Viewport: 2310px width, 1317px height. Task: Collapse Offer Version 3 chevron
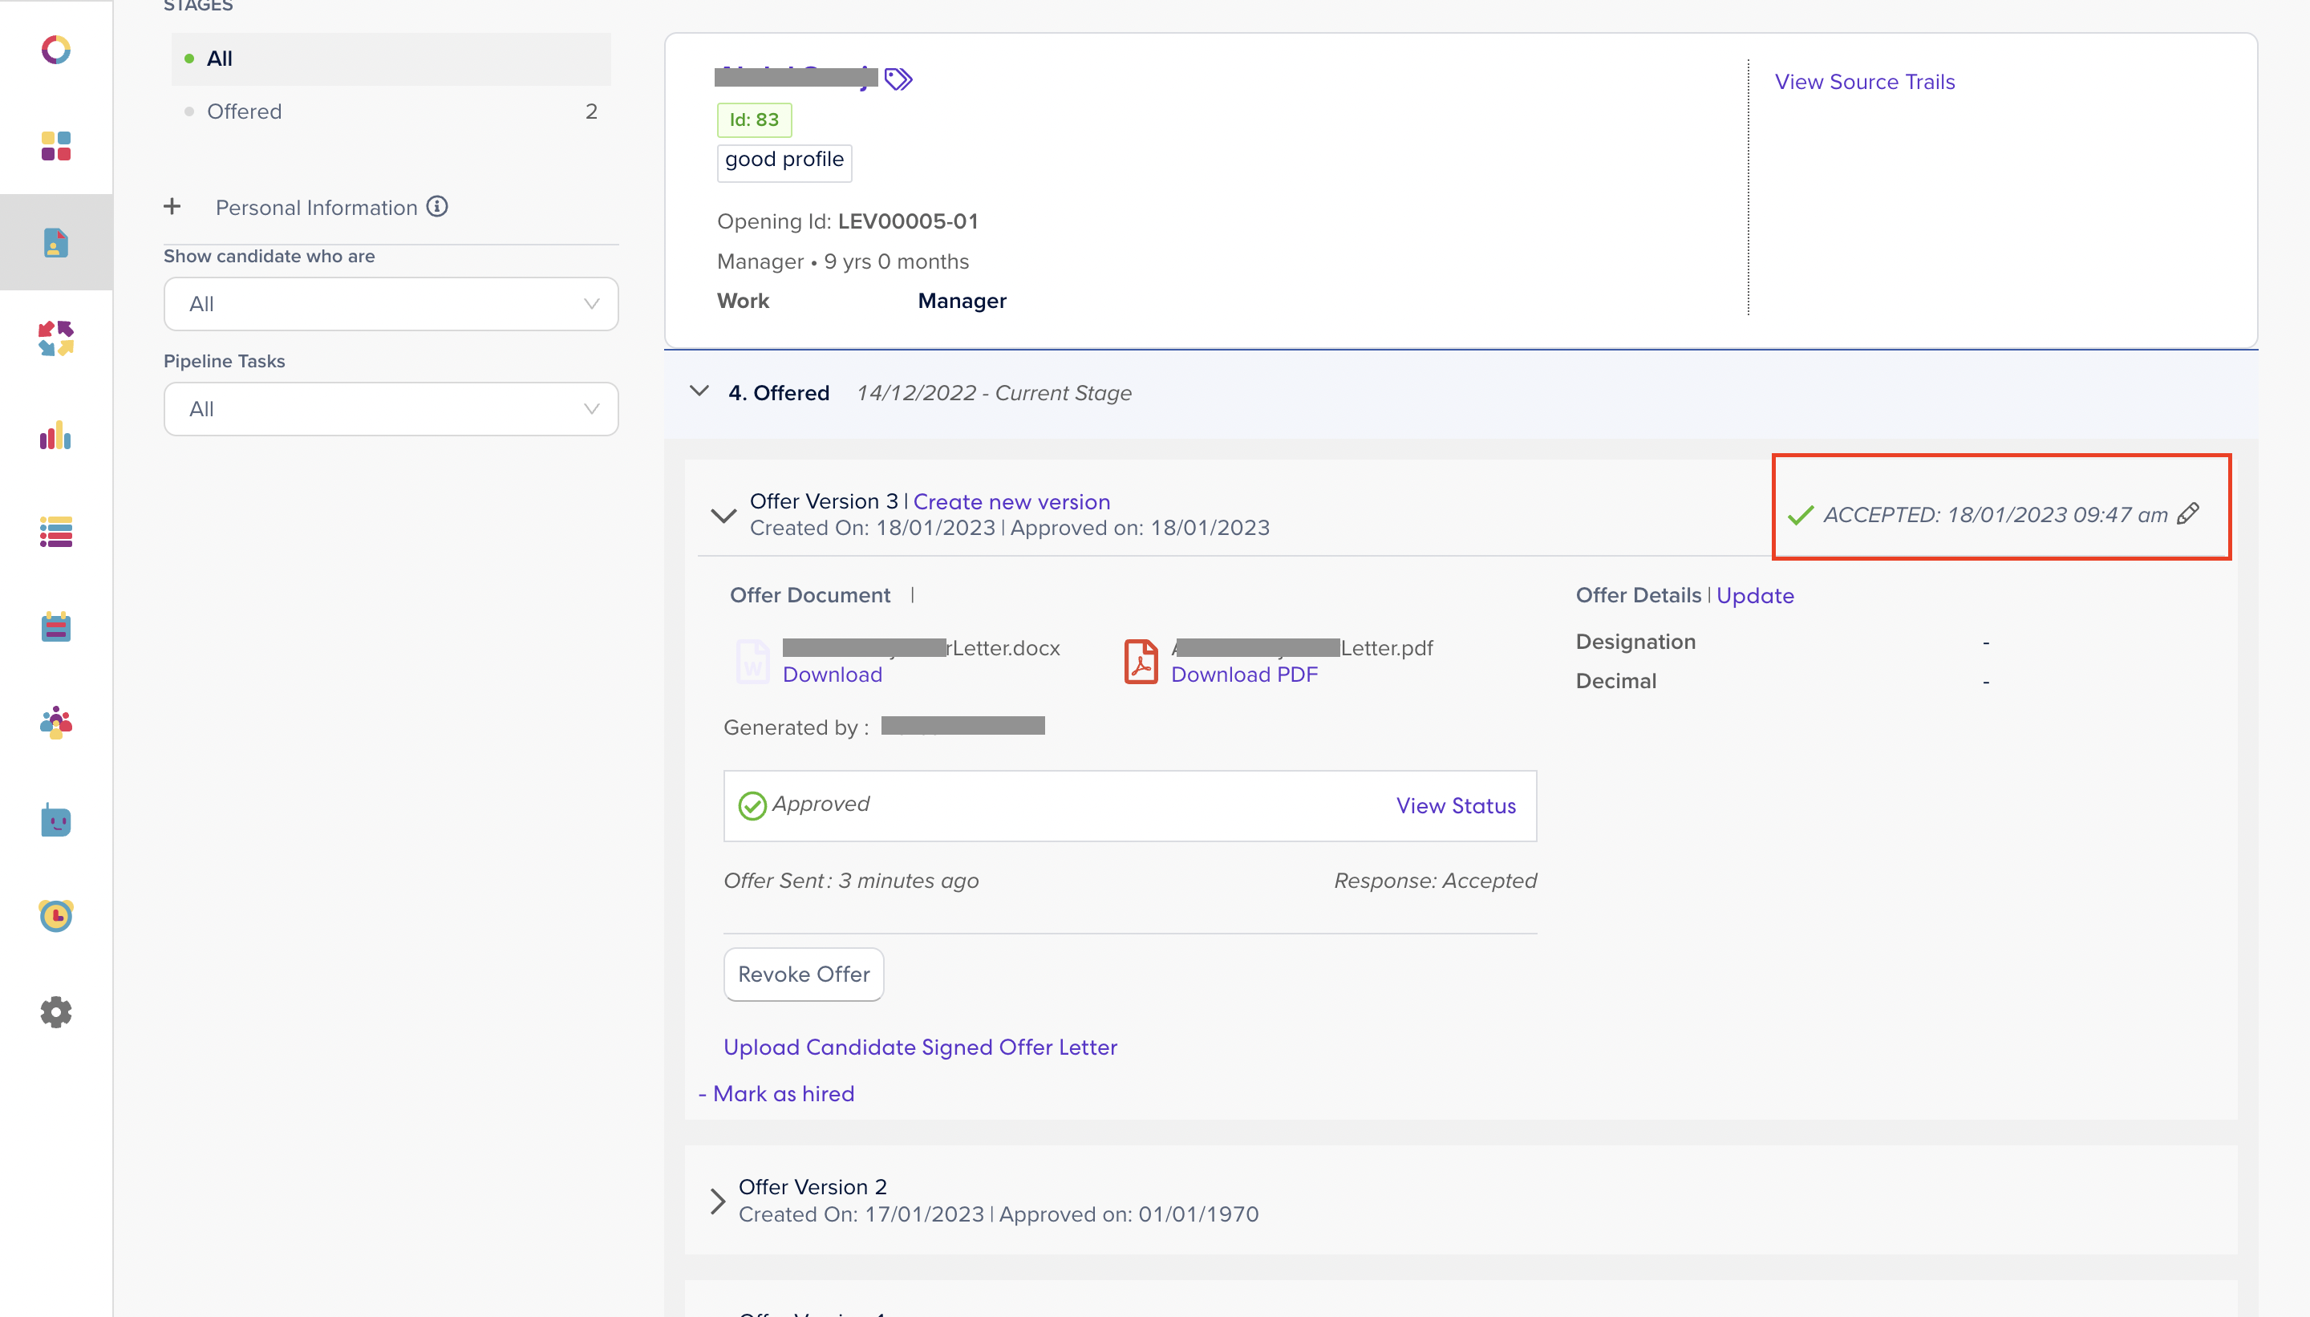(x=723, y=516)
